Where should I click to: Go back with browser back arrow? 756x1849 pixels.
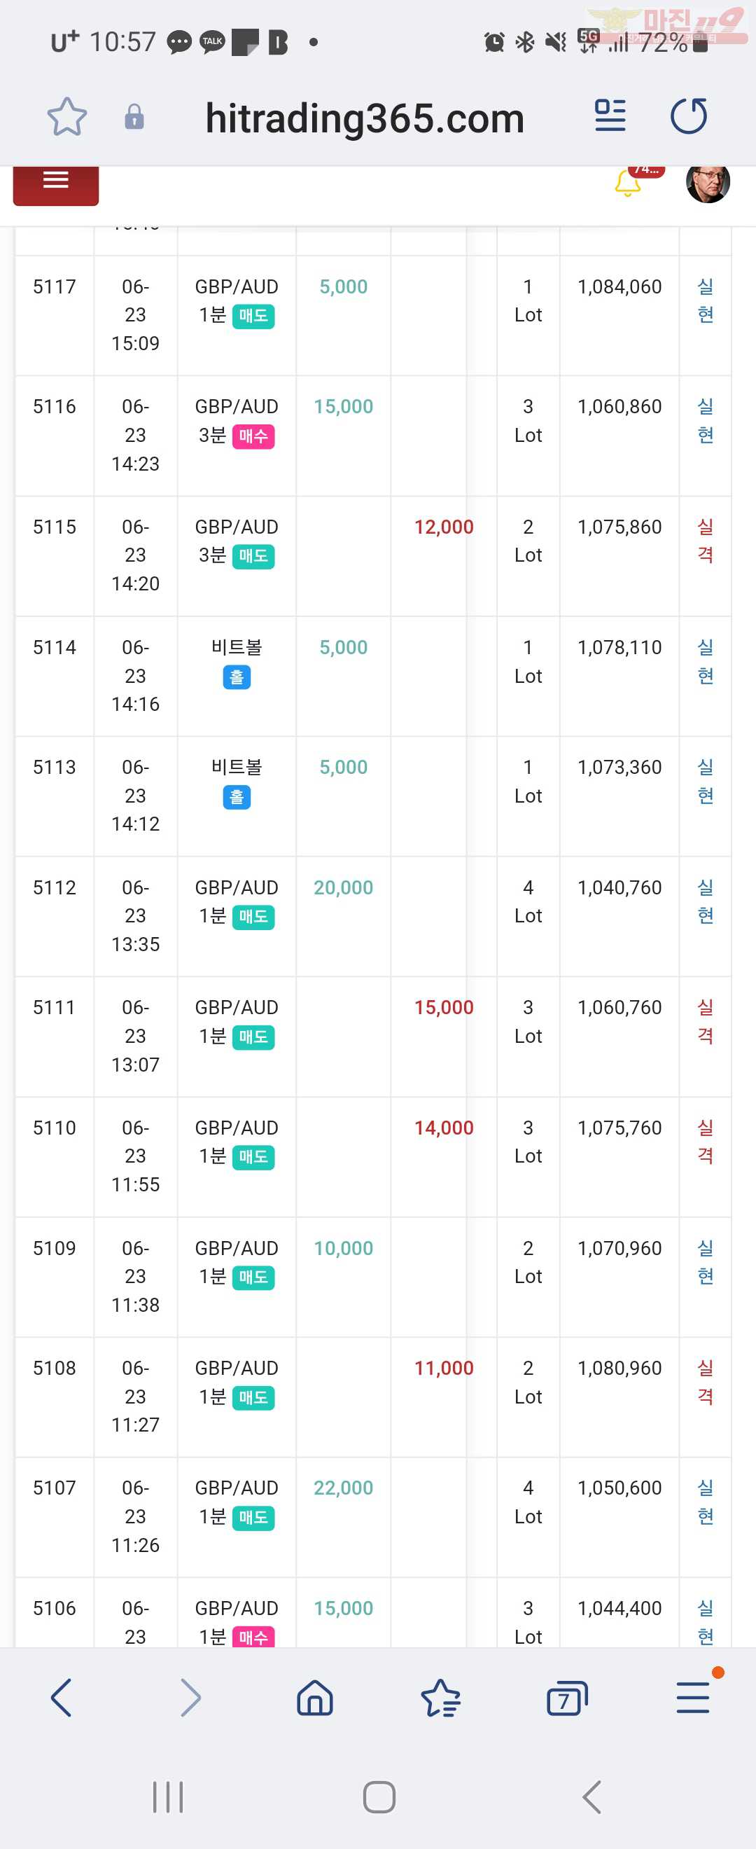62,1698
